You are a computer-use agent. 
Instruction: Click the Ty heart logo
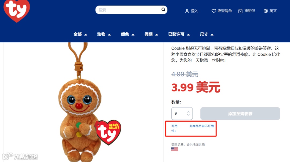coord(17,11)
